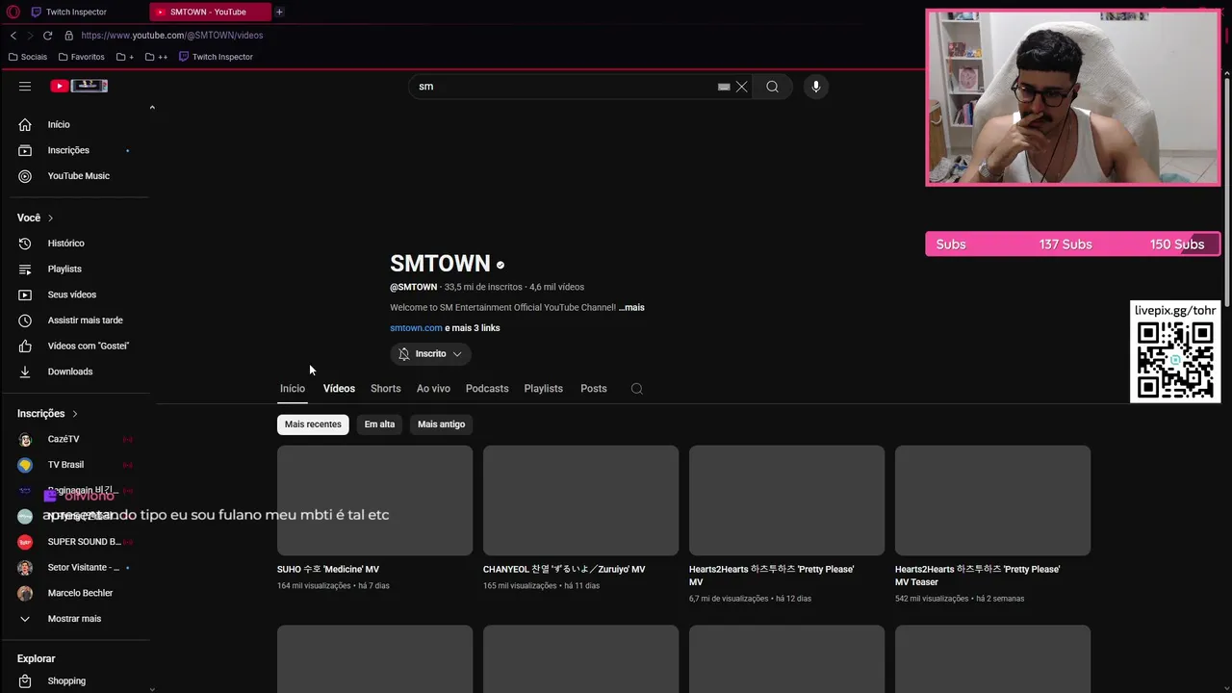1232x693 pixels.
Task: Start voice search with the microphone
Action: click(815, 87)
